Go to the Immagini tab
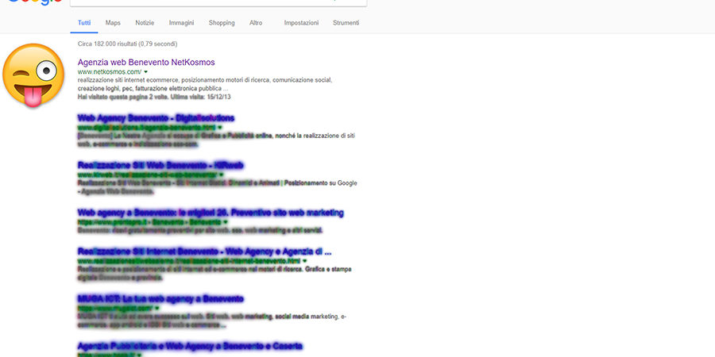This screenshot has height=357, width=715. tap(181, 23)
